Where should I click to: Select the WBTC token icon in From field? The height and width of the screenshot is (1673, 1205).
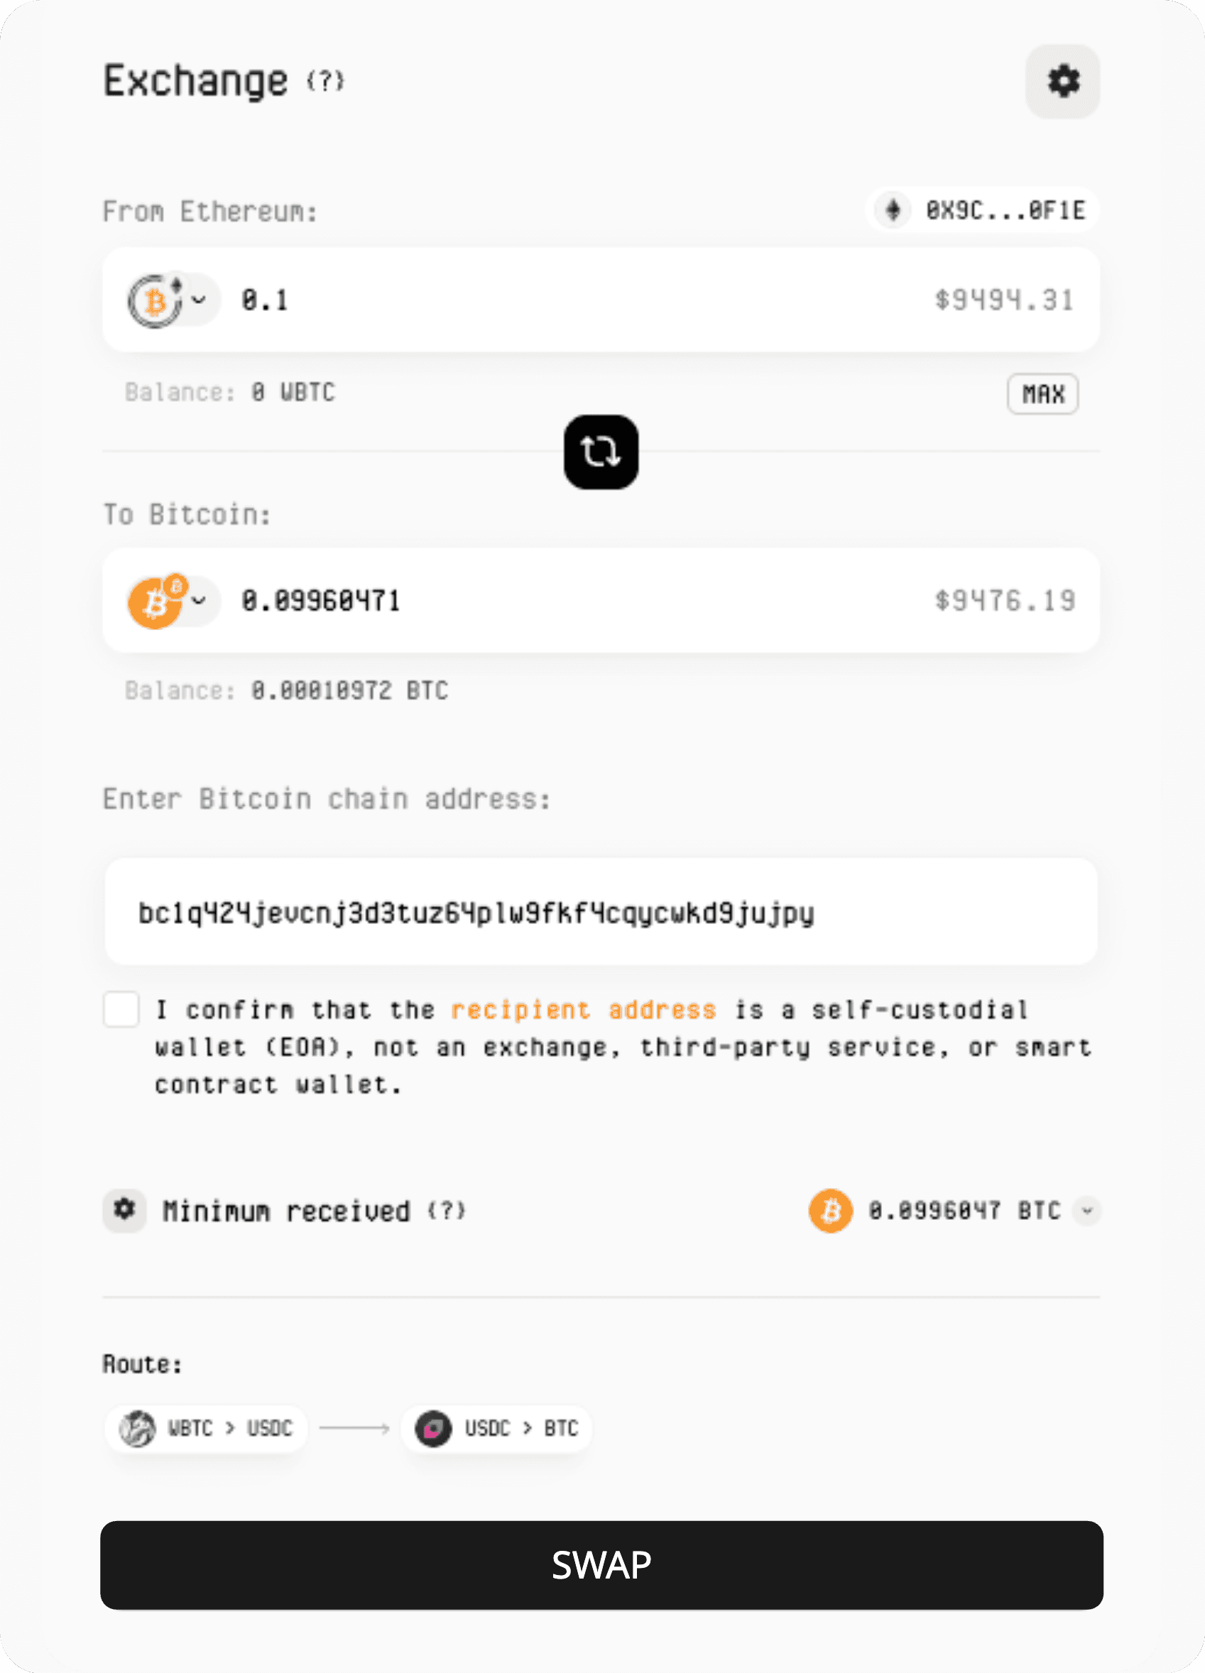(x=155, y=300)
